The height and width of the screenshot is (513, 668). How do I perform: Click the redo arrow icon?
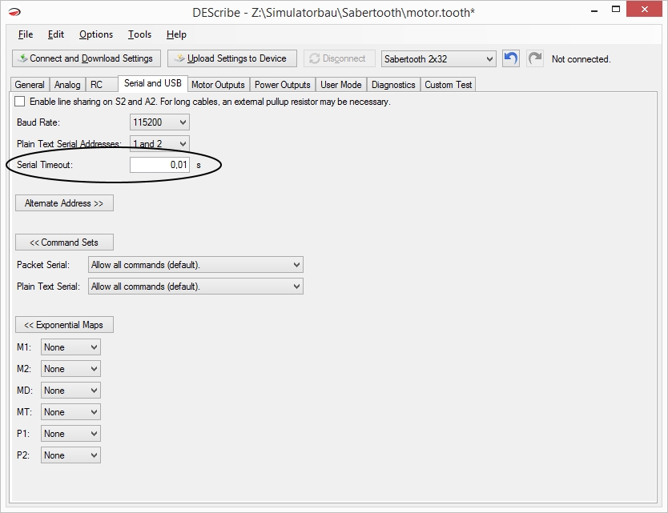click(535, 58)
